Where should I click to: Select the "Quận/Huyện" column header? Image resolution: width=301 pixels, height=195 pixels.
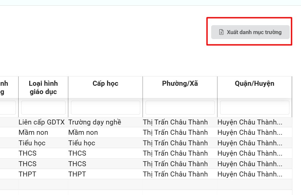255,83
